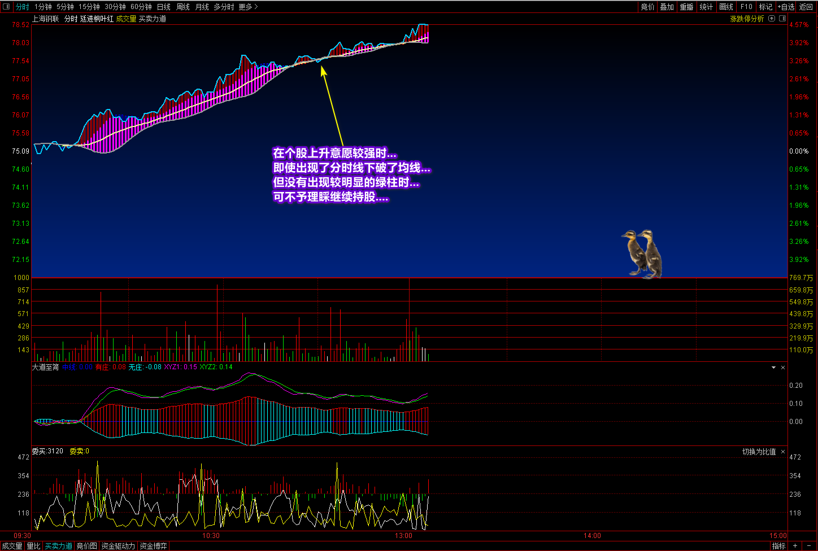The width and height of the screenshot is (818, 551).
Task: Click the 大道至简 indicator name
Action: pyautogui.click(x=45, y=367)
